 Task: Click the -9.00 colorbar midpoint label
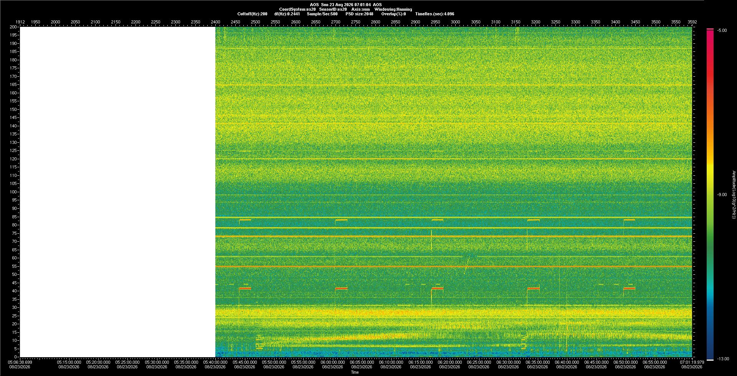pyautogui.click(x=722, y=195)
